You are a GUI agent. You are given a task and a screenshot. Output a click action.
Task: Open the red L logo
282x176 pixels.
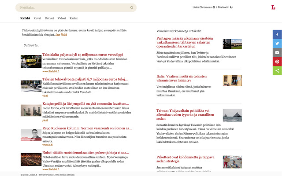point(273,7)
